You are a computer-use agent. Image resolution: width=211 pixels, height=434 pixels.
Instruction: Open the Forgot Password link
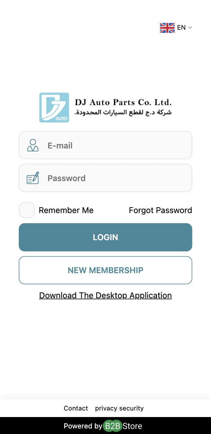coord(161,210)
